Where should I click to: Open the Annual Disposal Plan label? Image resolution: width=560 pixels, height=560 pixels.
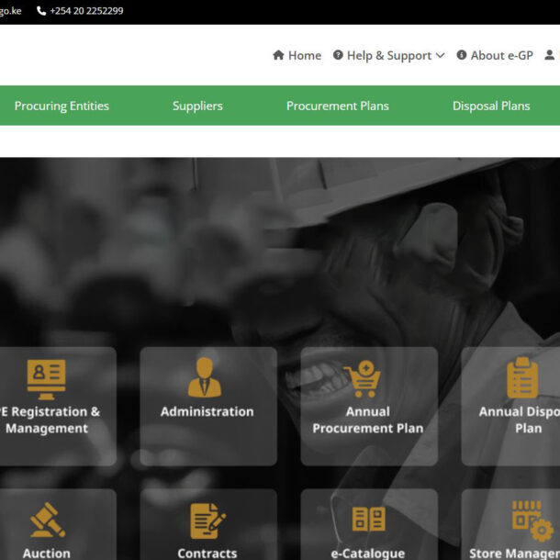pos(520,420)
